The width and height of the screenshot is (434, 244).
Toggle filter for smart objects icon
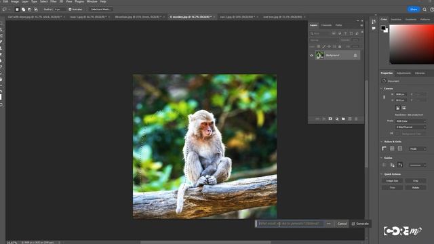point(357,33)
